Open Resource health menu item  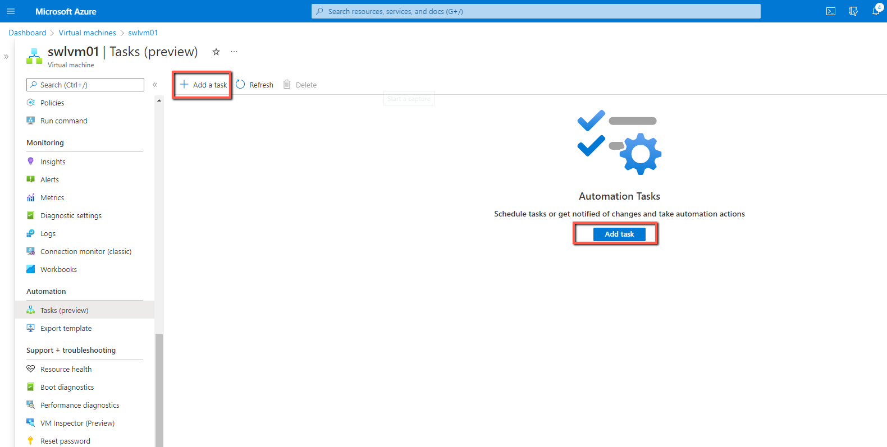tap(66, 369)
